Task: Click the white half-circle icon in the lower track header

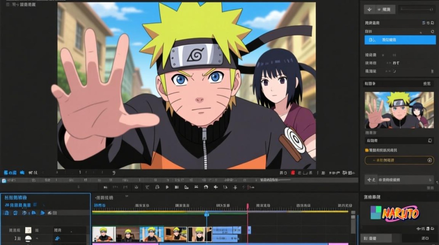Action: [x=28, y=238]
